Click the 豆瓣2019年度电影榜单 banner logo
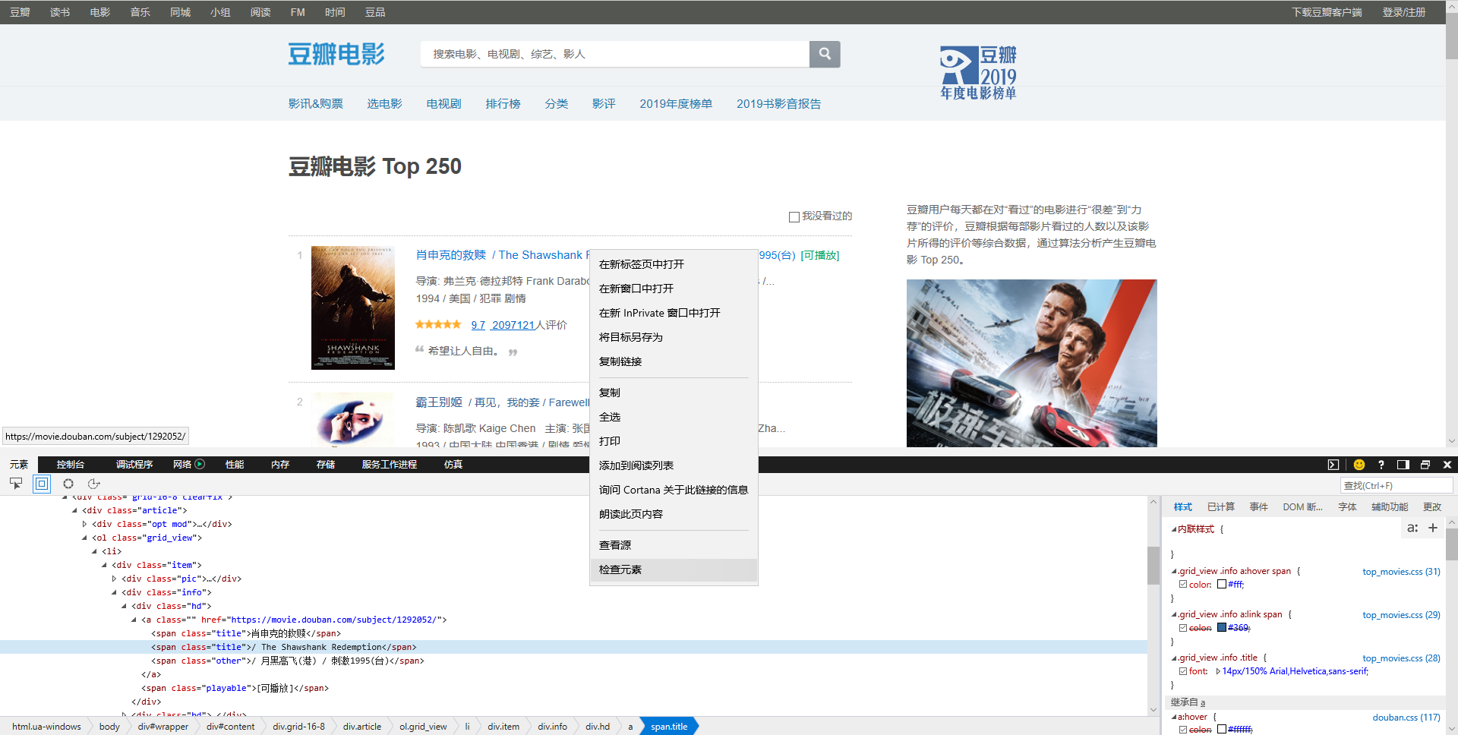The height and width of the screenshot is (735, 1458). click(x=978, y=73)
